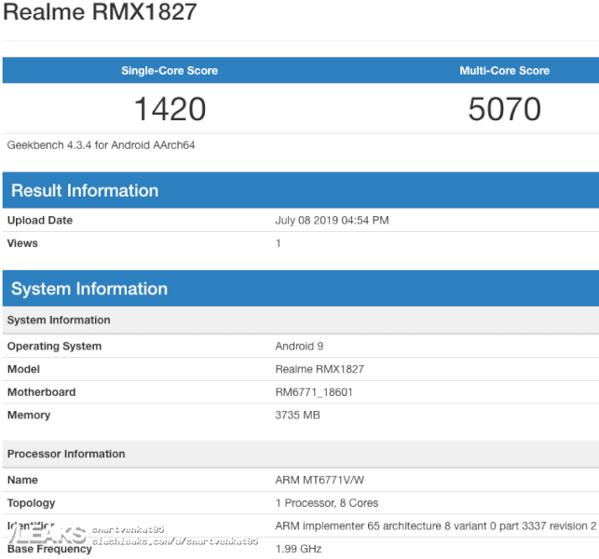Viewport: 599px width, 559px height.
Task: Select the 'Views' row label
Action: 22,243
